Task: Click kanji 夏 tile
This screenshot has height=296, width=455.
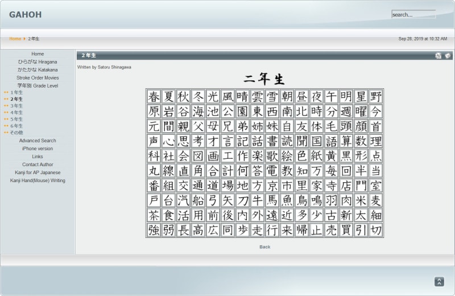Action: coord(168,97)
